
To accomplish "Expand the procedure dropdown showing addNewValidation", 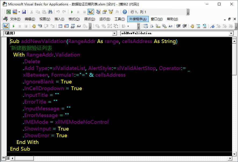I will [x=231, y=33].
